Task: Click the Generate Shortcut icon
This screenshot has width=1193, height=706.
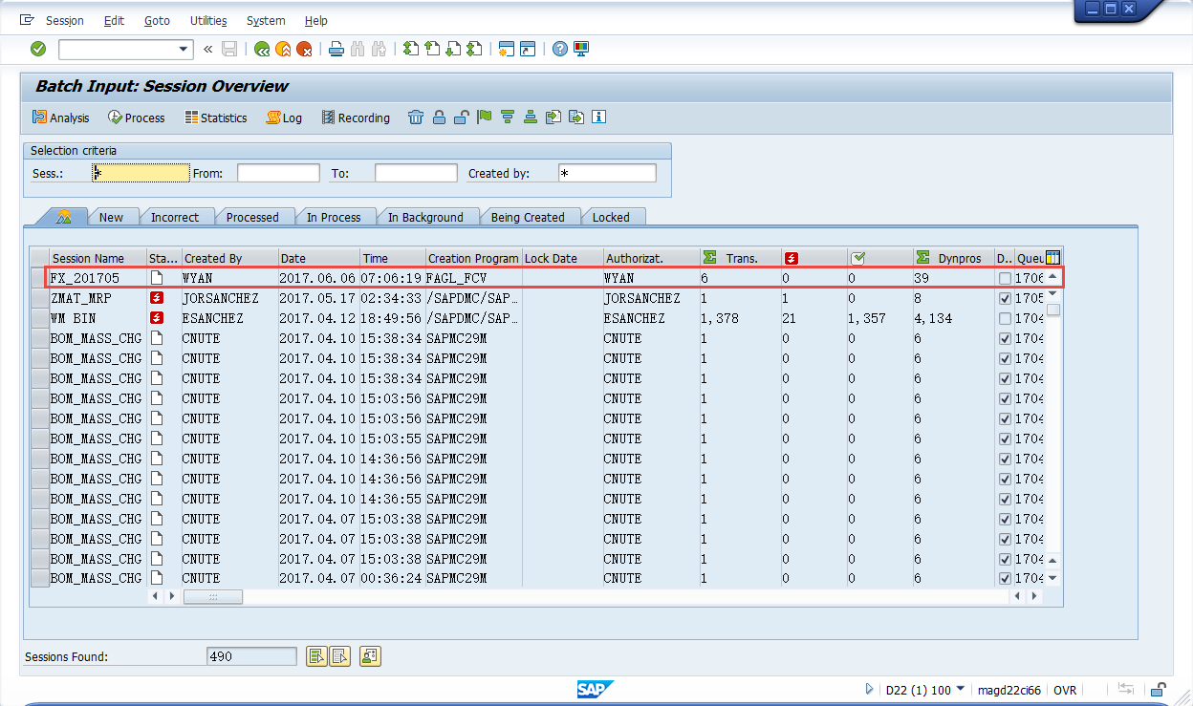Action: point(528,49)
